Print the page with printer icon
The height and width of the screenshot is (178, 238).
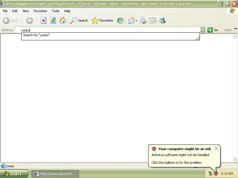pyautogui.click(x=143, y=20)
